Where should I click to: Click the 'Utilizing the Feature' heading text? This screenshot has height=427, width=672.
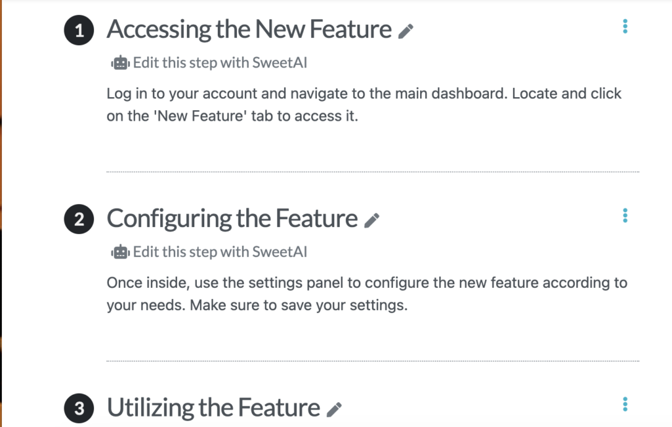tap(213, 408)
